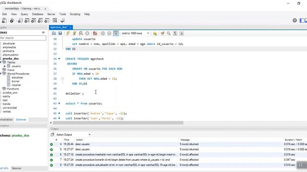
Task: Select the sakila schema
Action: click(6, 97)
